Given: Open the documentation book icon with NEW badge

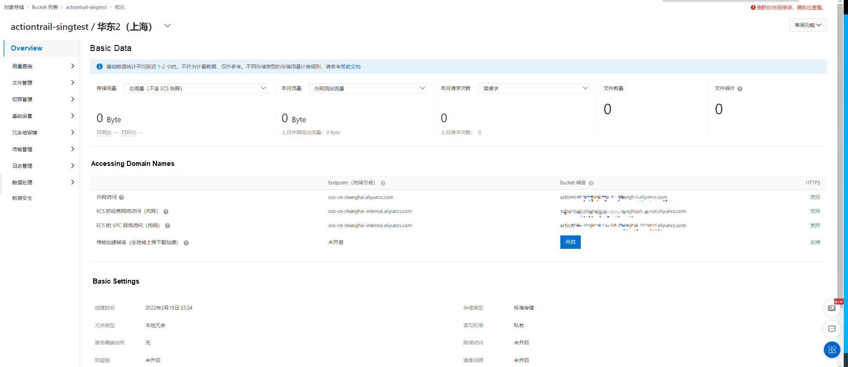Looking at the screenshot, I should pyautogui.click(x=832, y=308).
